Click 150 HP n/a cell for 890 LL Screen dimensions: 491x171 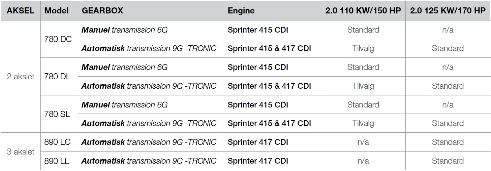363,161
